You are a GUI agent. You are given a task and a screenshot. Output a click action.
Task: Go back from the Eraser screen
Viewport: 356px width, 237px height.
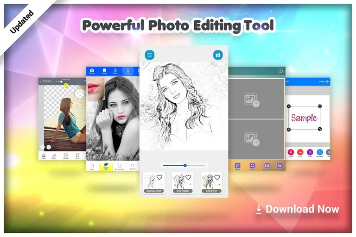pos(41,81)
